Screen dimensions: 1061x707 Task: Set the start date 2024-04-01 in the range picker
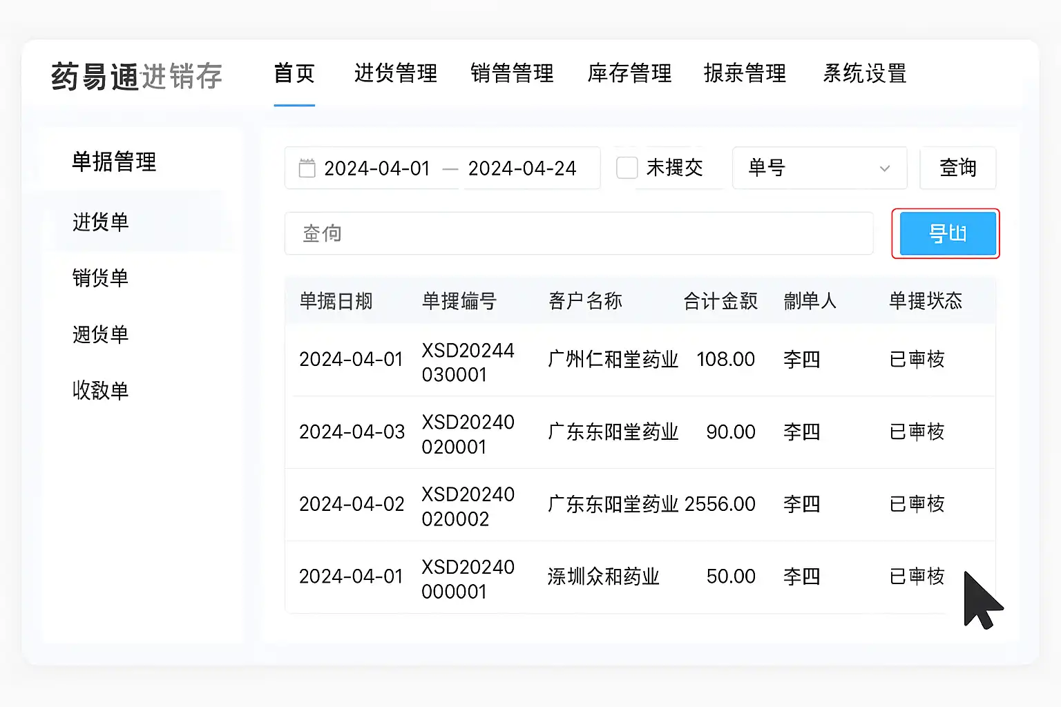coord(377,168)
